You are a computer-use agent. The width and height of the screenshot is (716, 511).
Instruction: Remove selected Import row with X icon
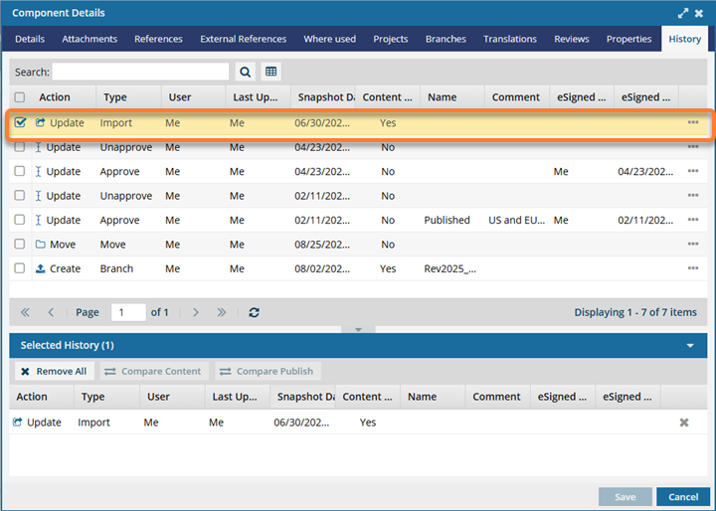(684, 423)
